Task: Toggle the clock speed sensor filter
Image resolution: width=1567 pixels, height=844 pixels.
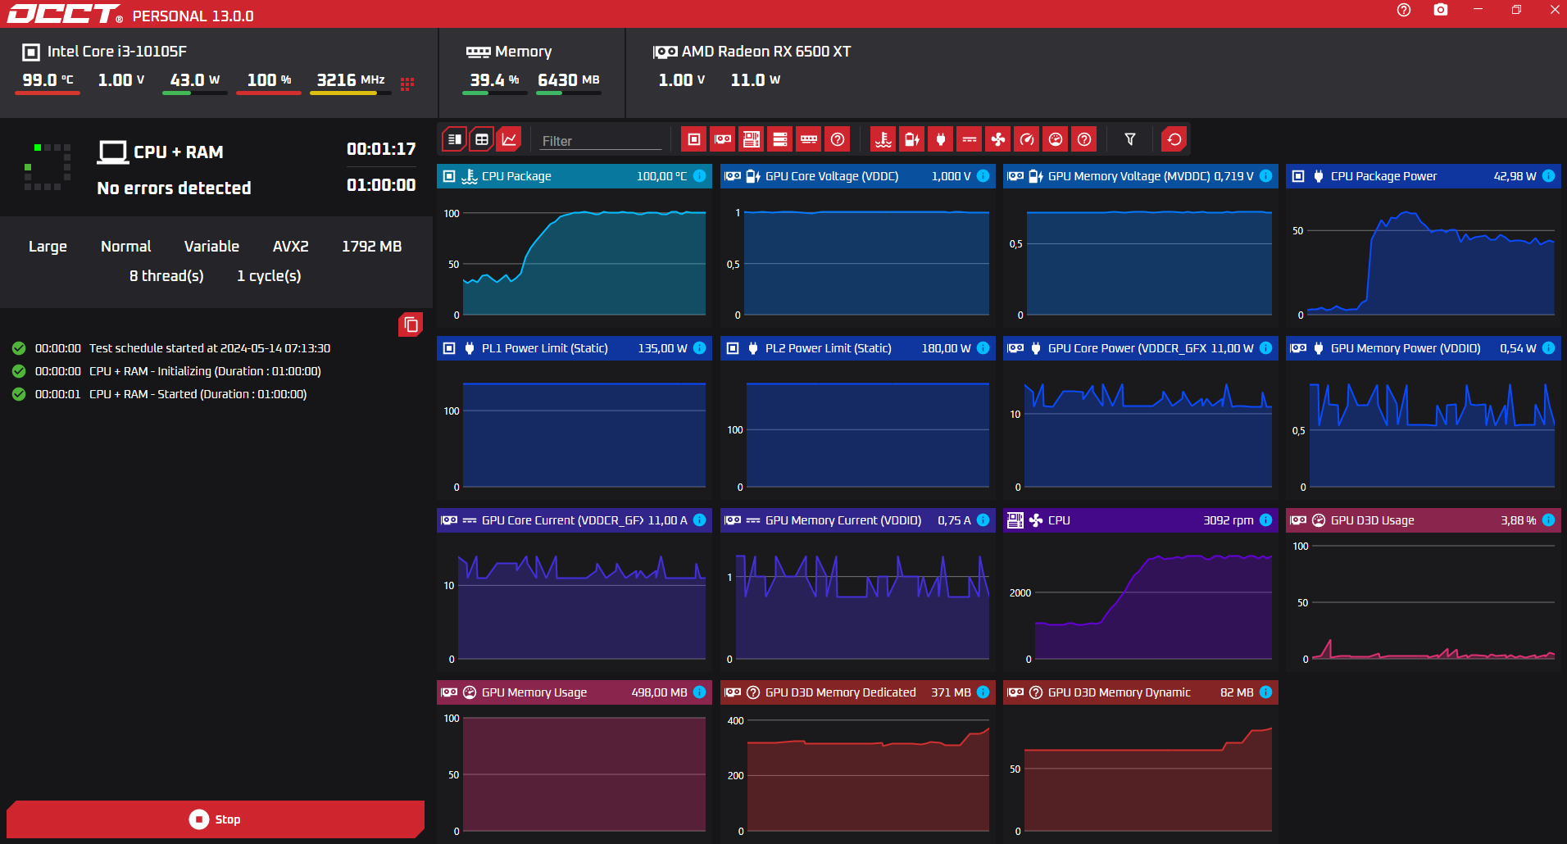Action: pyautogui.click(x=1027, y=139)
